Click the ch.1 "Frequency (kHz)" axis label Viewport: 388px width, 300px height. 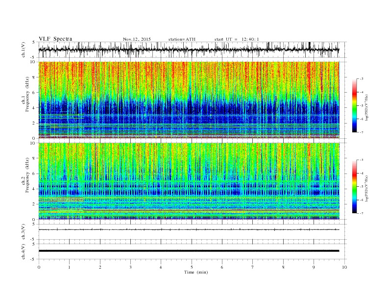click(x=27, y=94)
